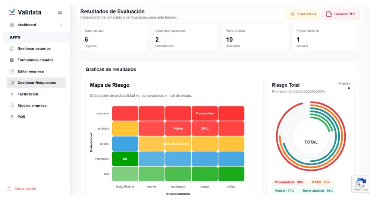
Task: Click the Validata logo icon
Action: point(12,12)
